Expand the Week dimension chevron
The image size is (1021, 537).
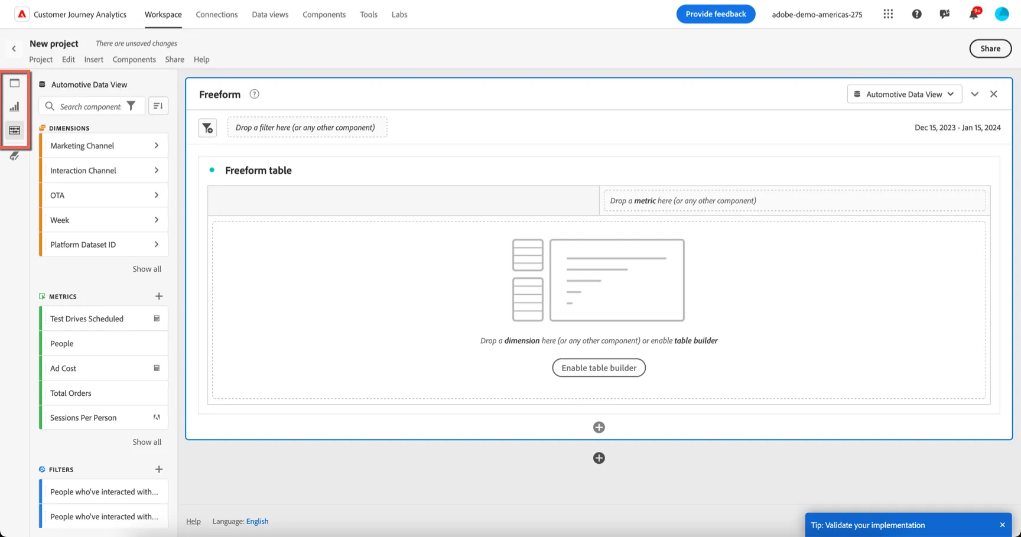click(x=157, y=220)
